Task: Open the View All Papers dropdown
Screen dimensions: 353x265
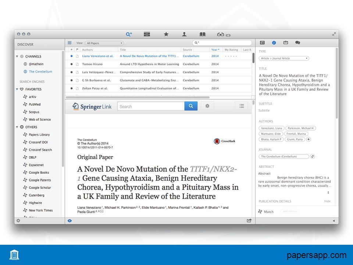Action: click(x=104, y=43)
